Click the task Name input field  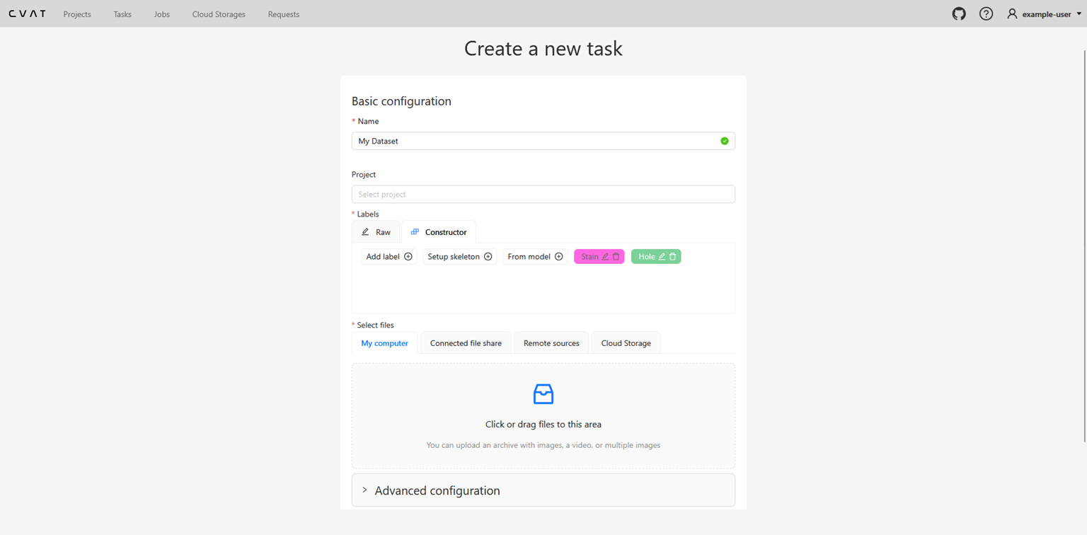[536, 141]
